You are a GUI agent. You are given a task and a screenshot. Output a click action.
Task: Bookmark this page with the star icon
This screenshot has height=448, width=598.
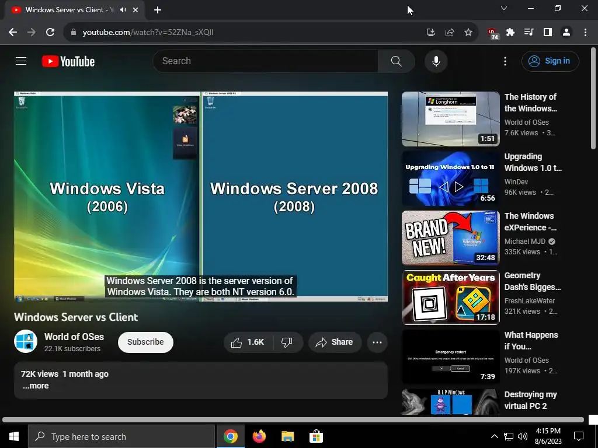point(468,33)
